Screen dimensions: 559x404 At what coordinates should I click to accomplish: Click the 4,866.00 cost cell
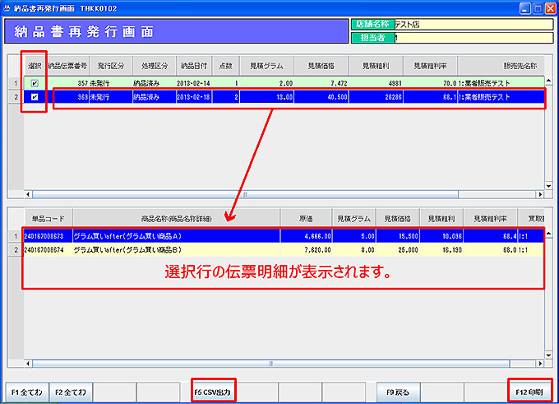(307, 236)
